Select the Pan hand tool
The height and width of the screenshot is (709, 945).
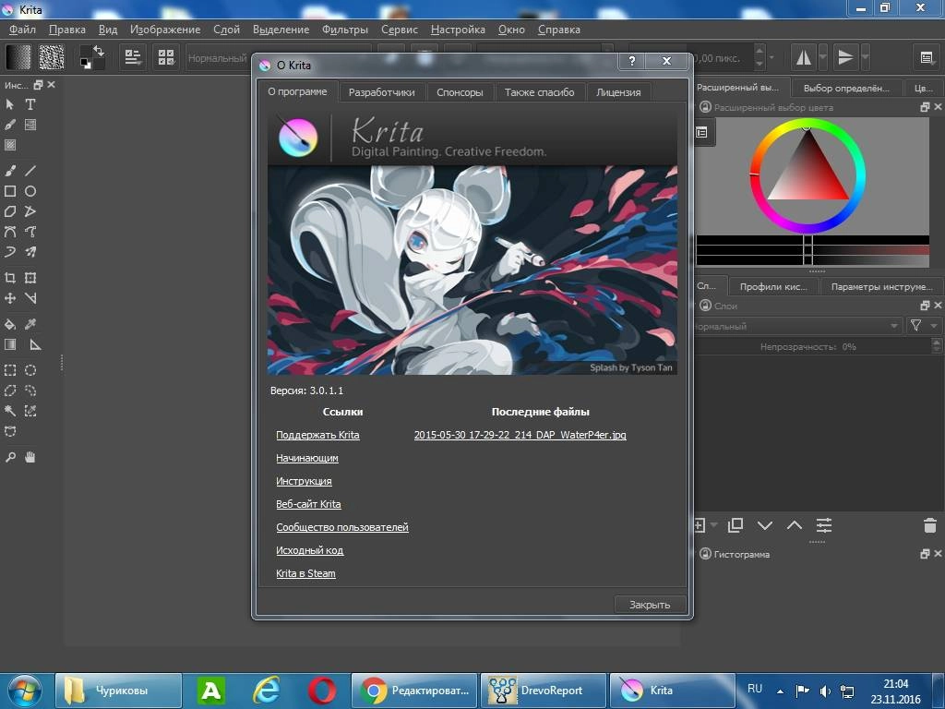click(30, 457)
